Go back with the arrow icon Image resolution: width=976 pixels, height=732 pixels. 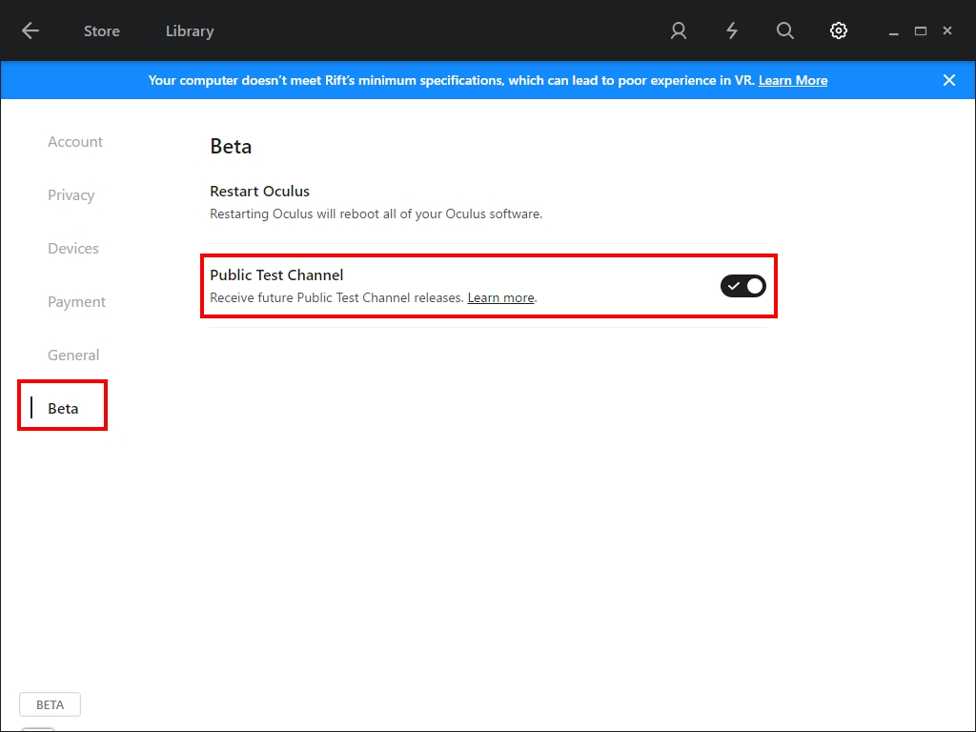pos(30,30)
